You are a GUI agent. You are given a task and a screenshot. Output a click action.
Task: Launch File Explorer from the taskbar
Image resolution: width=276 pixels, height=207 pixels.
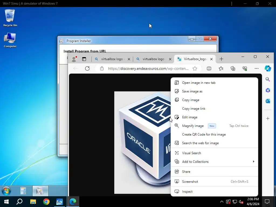coord(33,202)
